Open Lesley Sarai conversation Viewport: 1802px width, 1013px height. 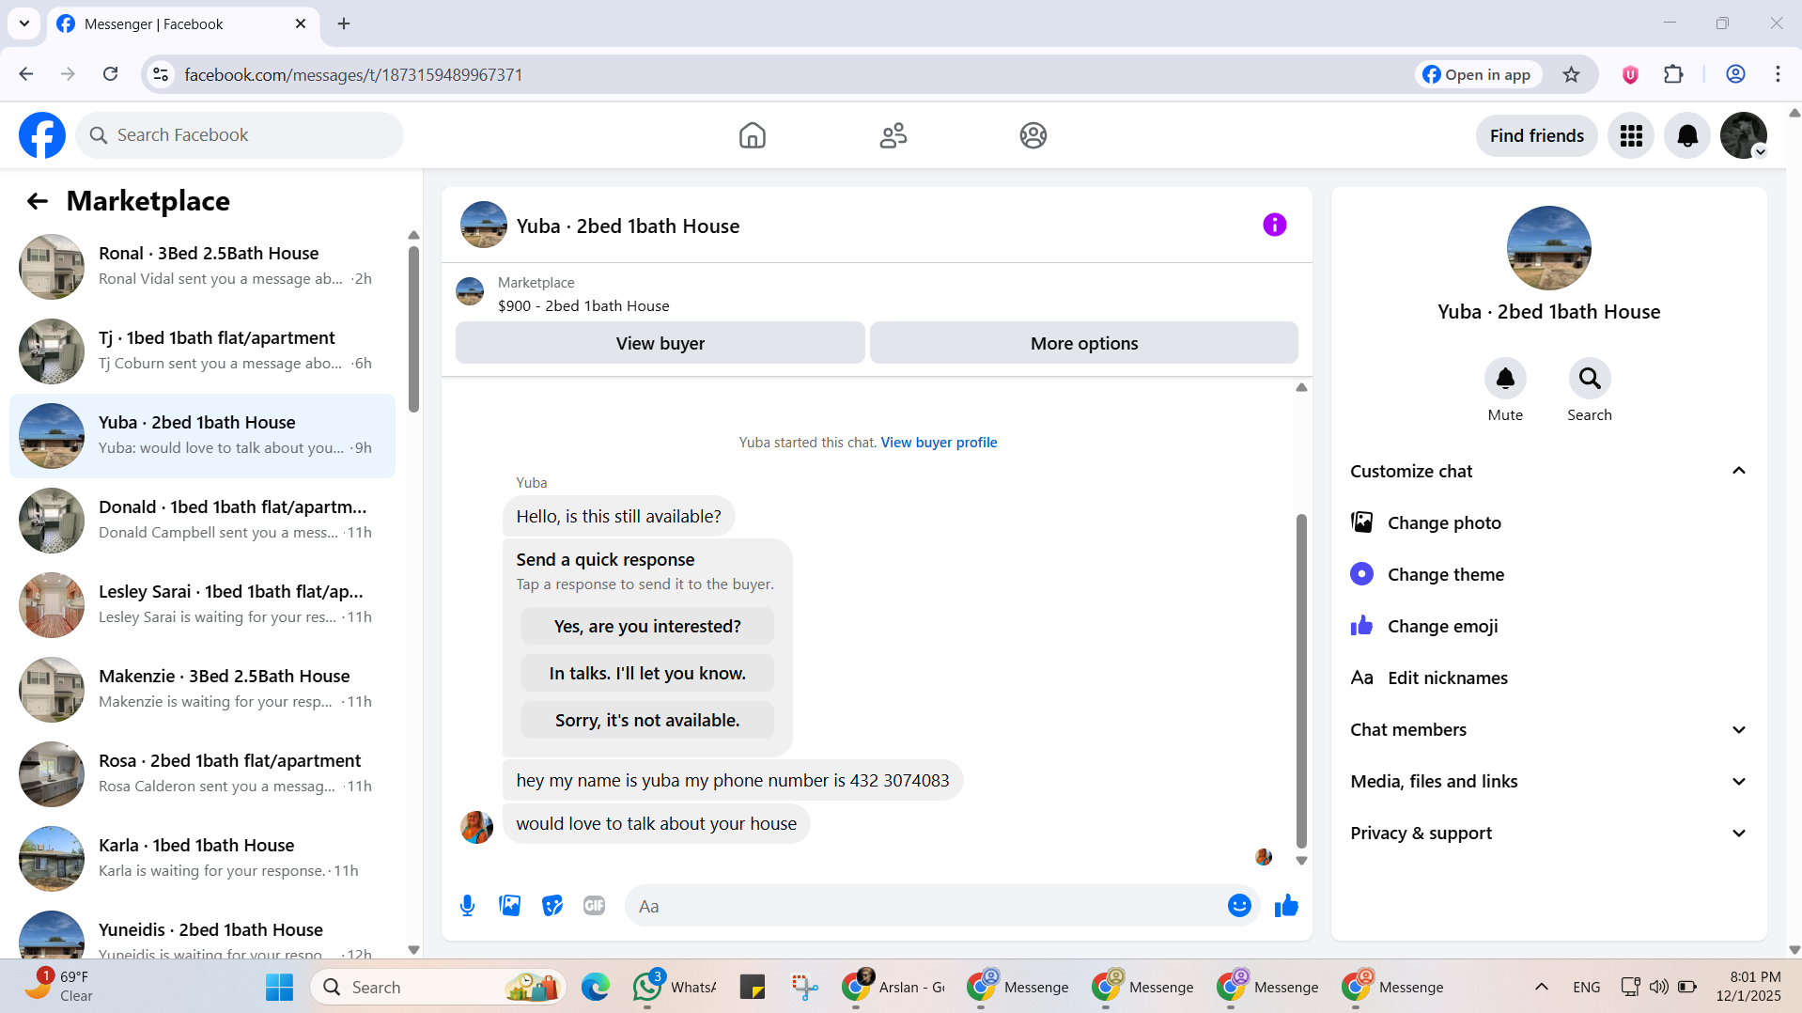pos(202,605)
